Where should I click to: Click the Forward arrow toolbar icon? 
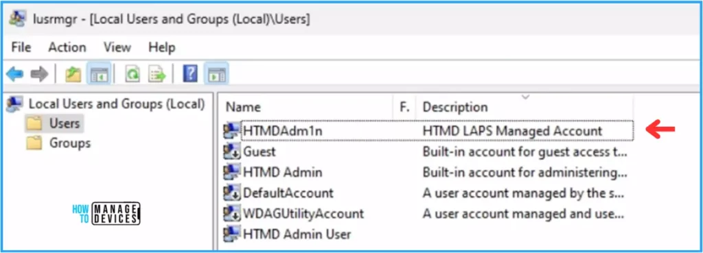coord(39,74)
